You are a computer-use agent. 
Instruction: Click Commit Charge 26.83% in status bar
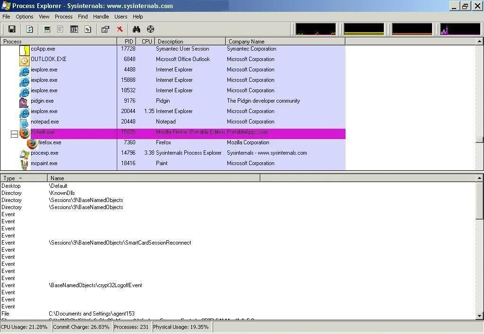(x=81, y=327)
